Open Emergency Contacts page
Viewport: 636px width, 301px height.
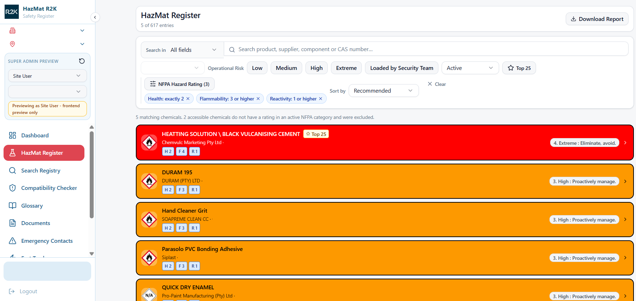coord(44,241)
